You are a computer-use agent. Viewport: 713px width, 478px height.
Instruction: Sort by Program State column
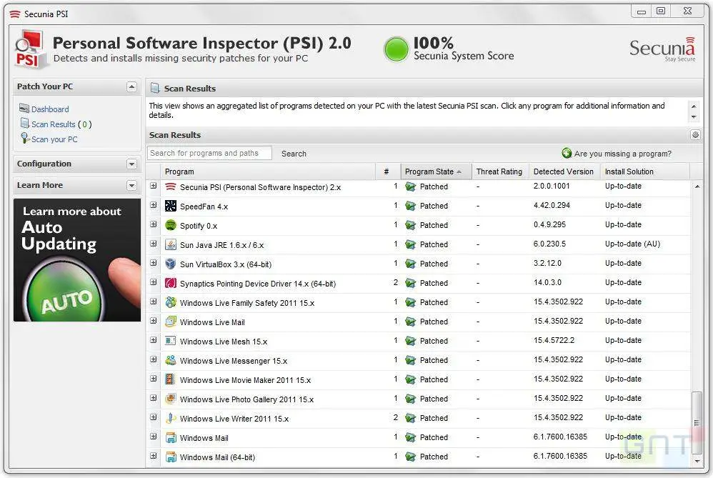[x=436, y=171]
